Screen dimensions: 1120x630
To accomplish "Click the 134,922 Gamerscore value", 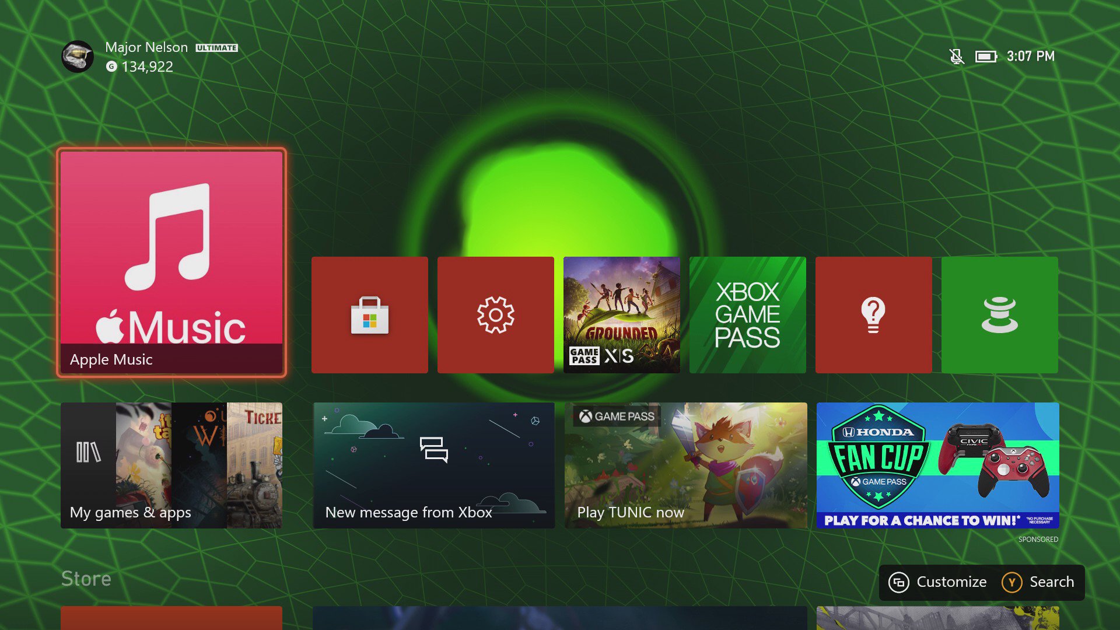I will (x=148, y=67).
